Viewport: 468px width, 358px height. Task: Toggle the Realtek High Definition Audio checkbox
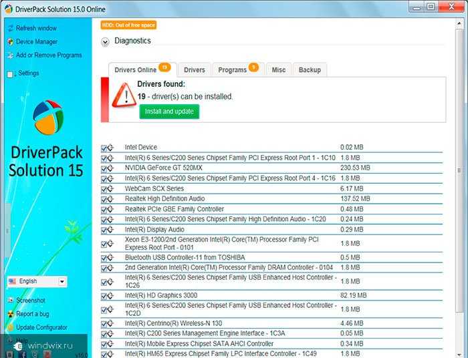point(104,200)
